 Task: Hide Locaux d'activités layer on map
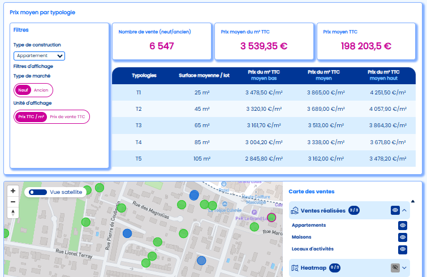(x=403, y=249)
